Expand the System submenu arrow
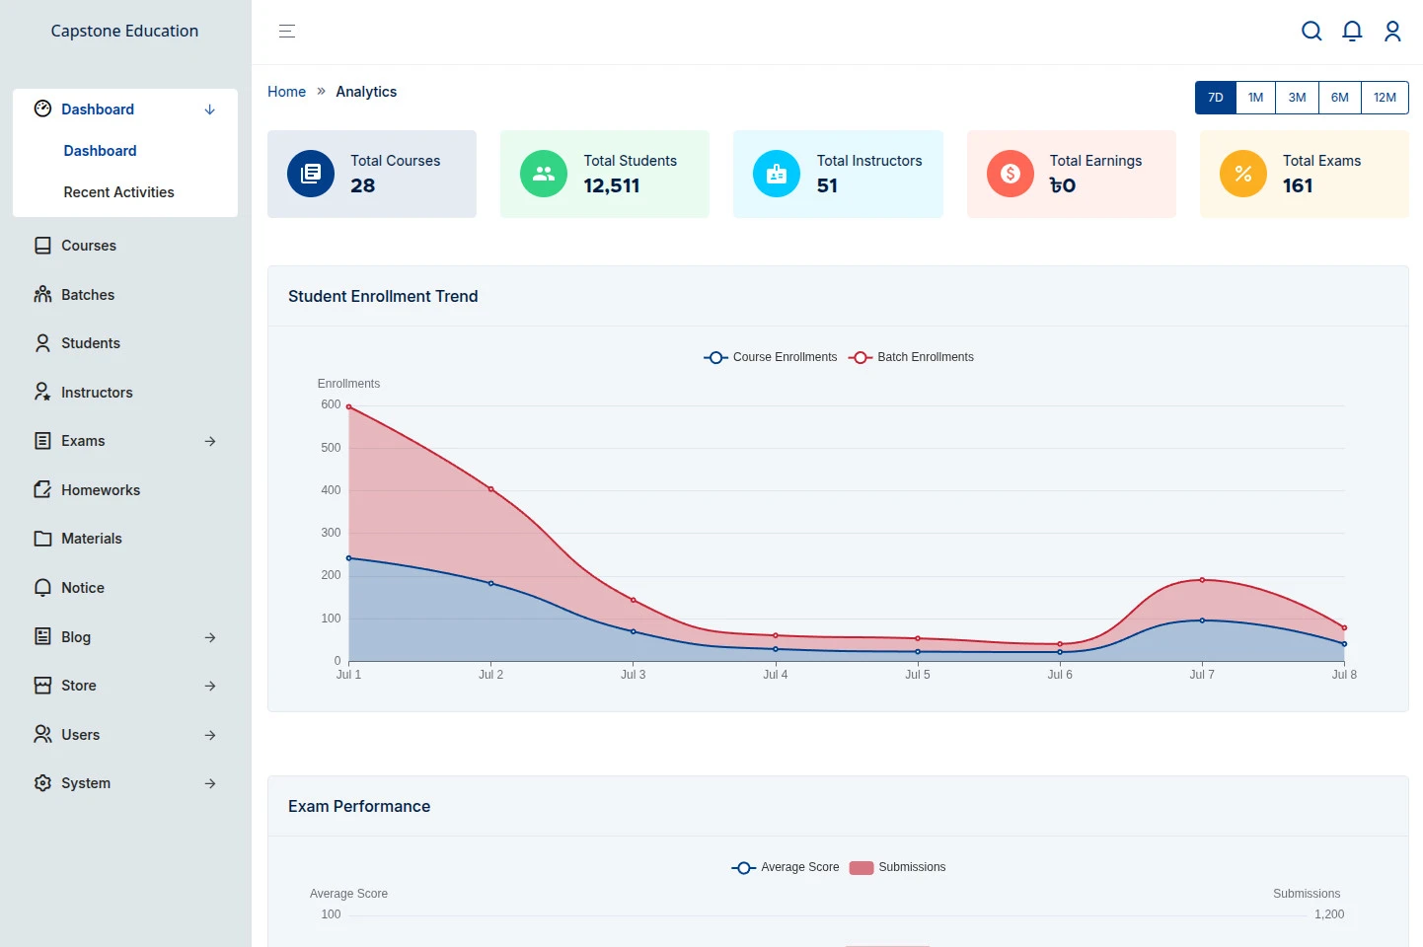1423x947 pixels. (x=210, y=783)
